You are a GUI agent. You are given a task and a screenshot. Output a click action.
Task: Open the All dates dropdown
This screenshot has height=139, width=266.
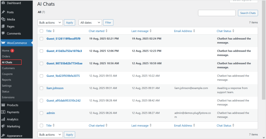[90, 23]
